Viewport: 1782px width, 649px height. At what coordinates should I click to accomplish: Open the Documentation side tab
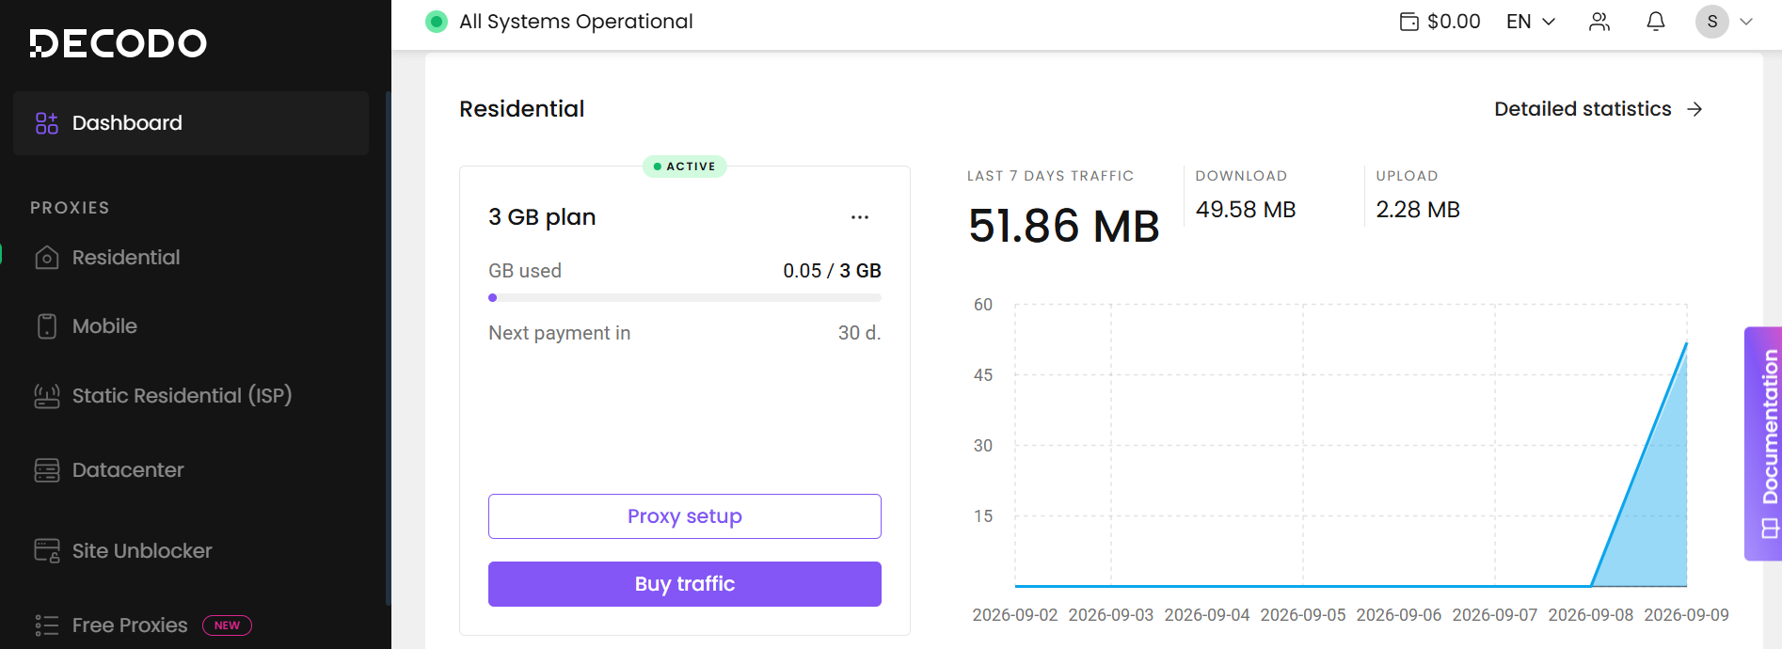coord(1763,444)
